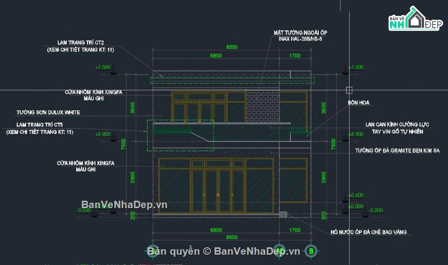Click the BỒN HOA label
Image resolution: width=448 pixels, height=265 pixels.
click(358, 103)
